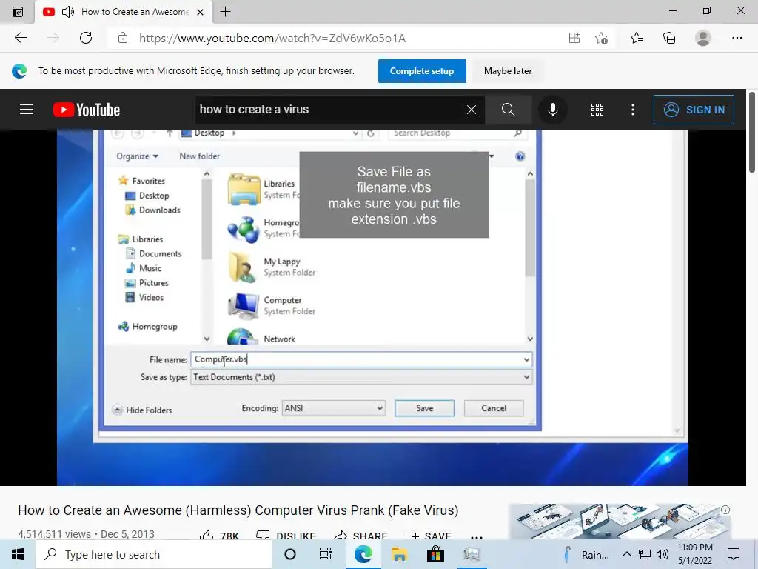Reload the YouTube page

(86, 38)
